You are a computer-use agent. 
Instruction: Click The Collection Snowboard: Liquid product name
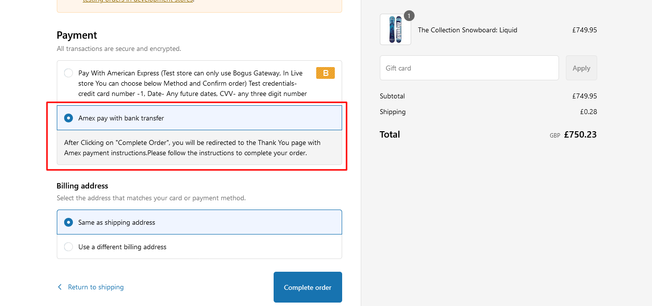(467, 30)
